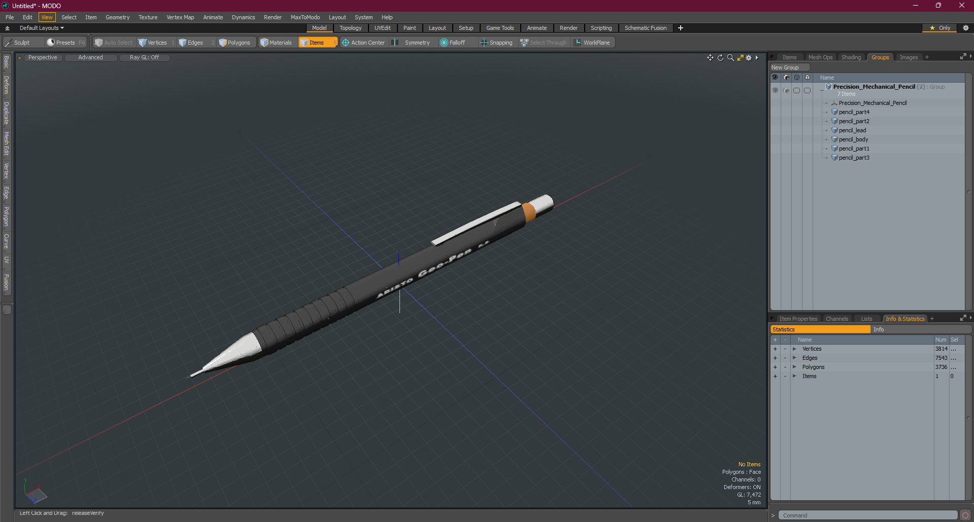Image resolution: width=974 pixels, height=522 pixels.
Task: Select pencil_part3 in the groups list
Action: tap(854, 158)
